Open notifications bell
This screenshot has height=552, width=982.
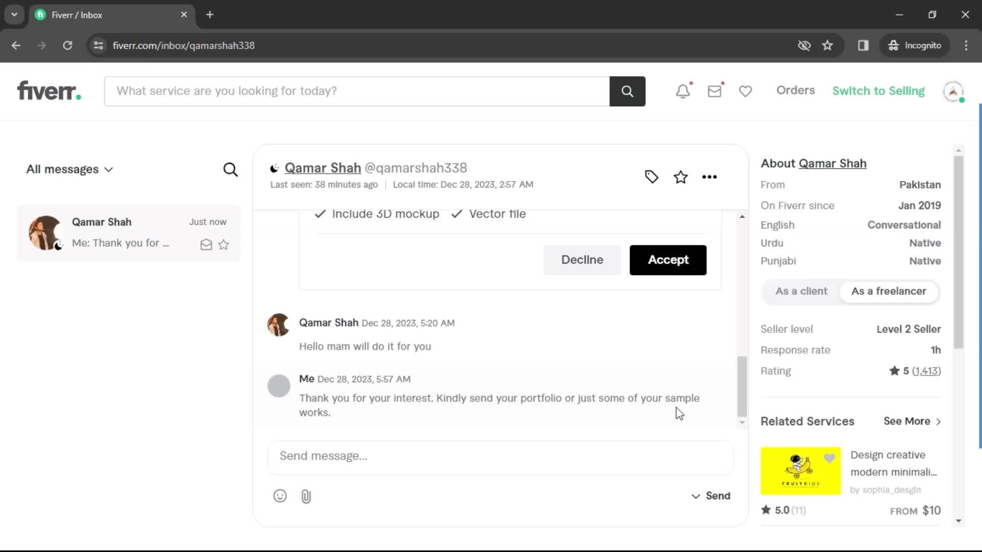(683, 91)
